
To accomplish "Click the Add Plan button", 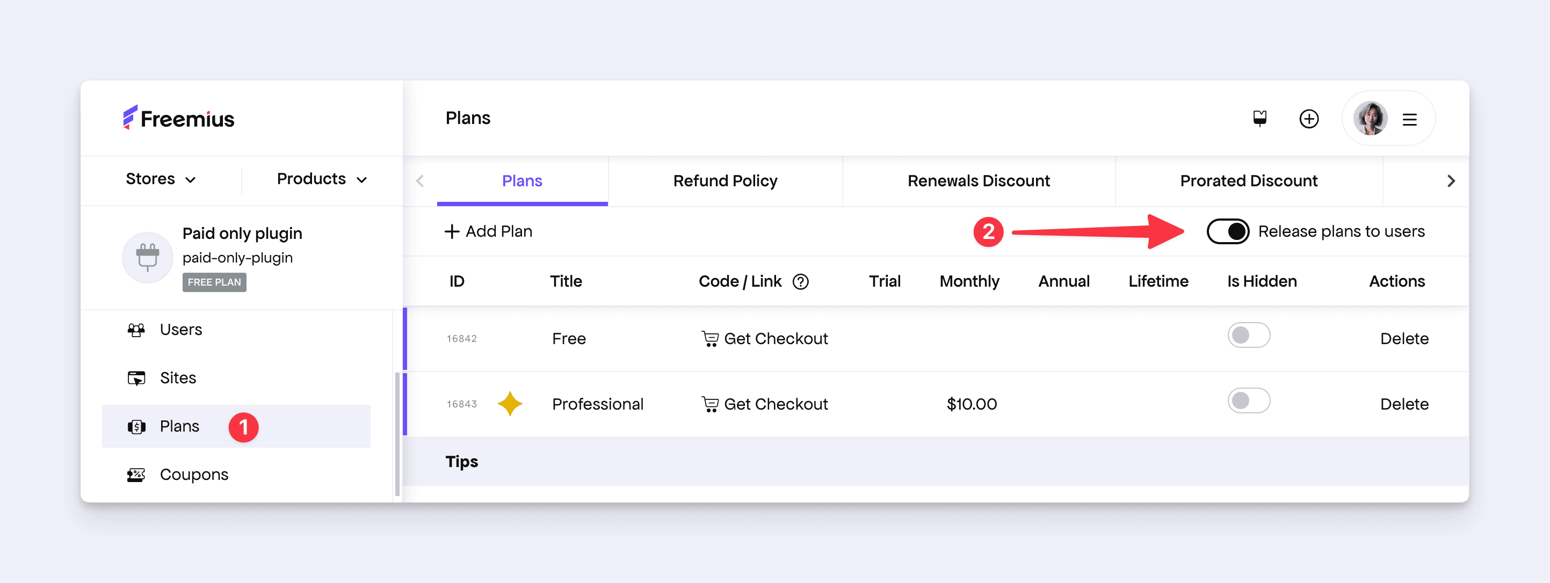I will click(x=488, y=231).
